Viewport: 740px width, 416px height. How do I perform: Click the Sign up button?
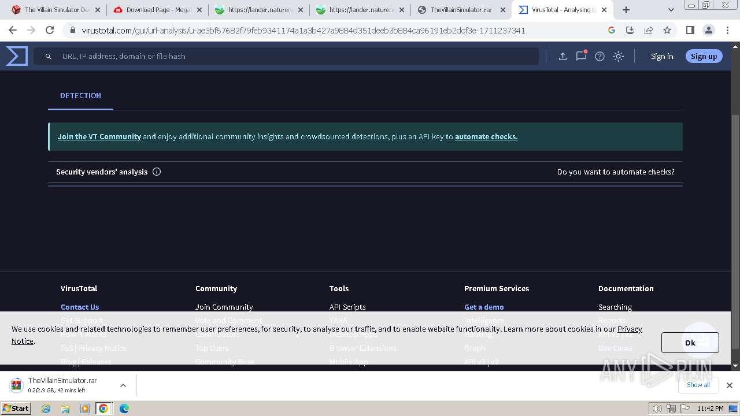704,56
